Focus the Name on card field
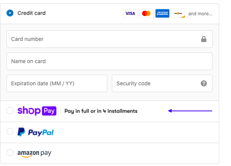The height and width of the screenshot is (166, 231). click(109, 61)
